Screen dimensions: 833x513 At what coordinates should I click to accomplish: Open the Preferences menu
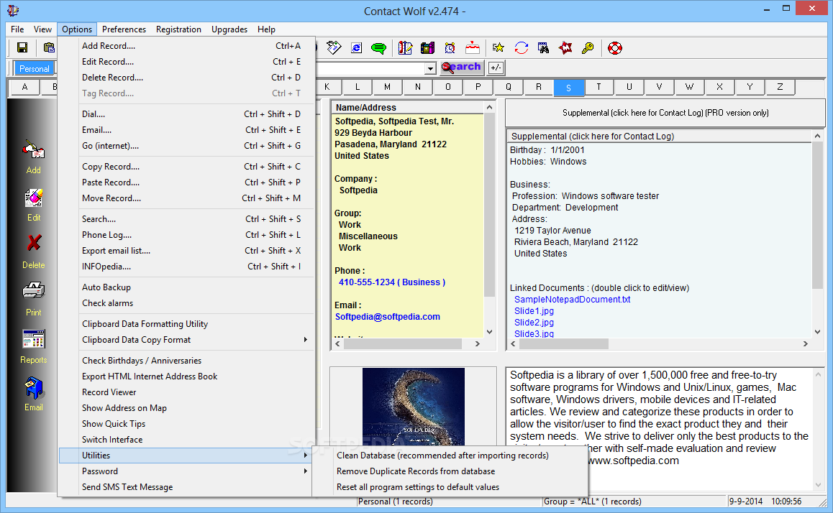(124, 29)
